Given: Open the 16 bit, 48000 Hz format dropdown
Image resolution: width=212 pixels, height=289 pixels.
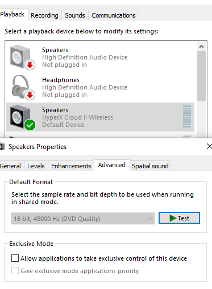Looking at the screenshot, I should 83,219.
